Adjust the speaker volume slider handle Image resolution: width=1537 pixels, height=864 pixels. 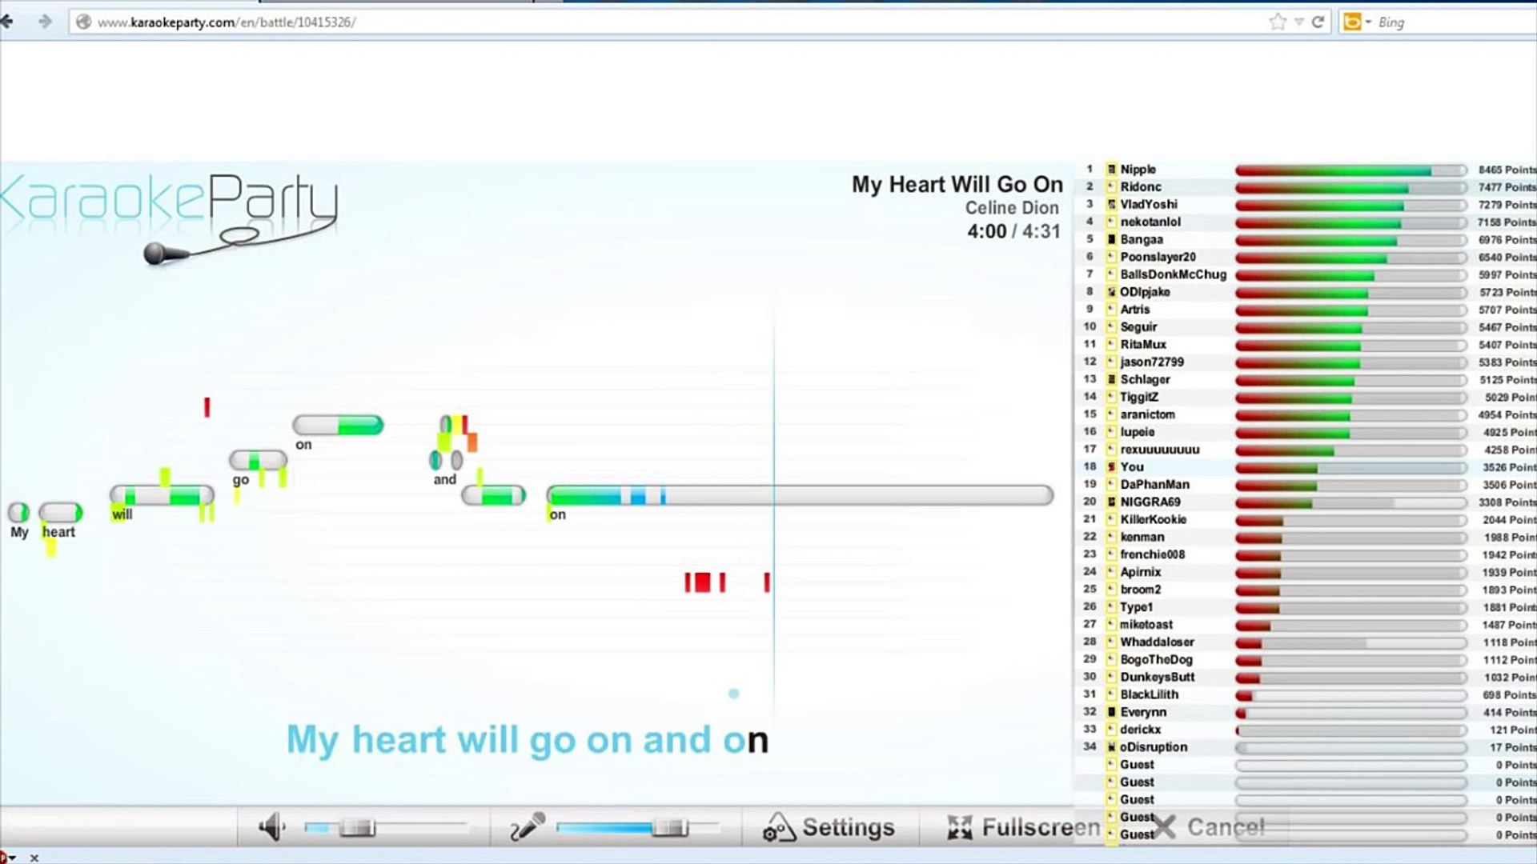point(357,828)
